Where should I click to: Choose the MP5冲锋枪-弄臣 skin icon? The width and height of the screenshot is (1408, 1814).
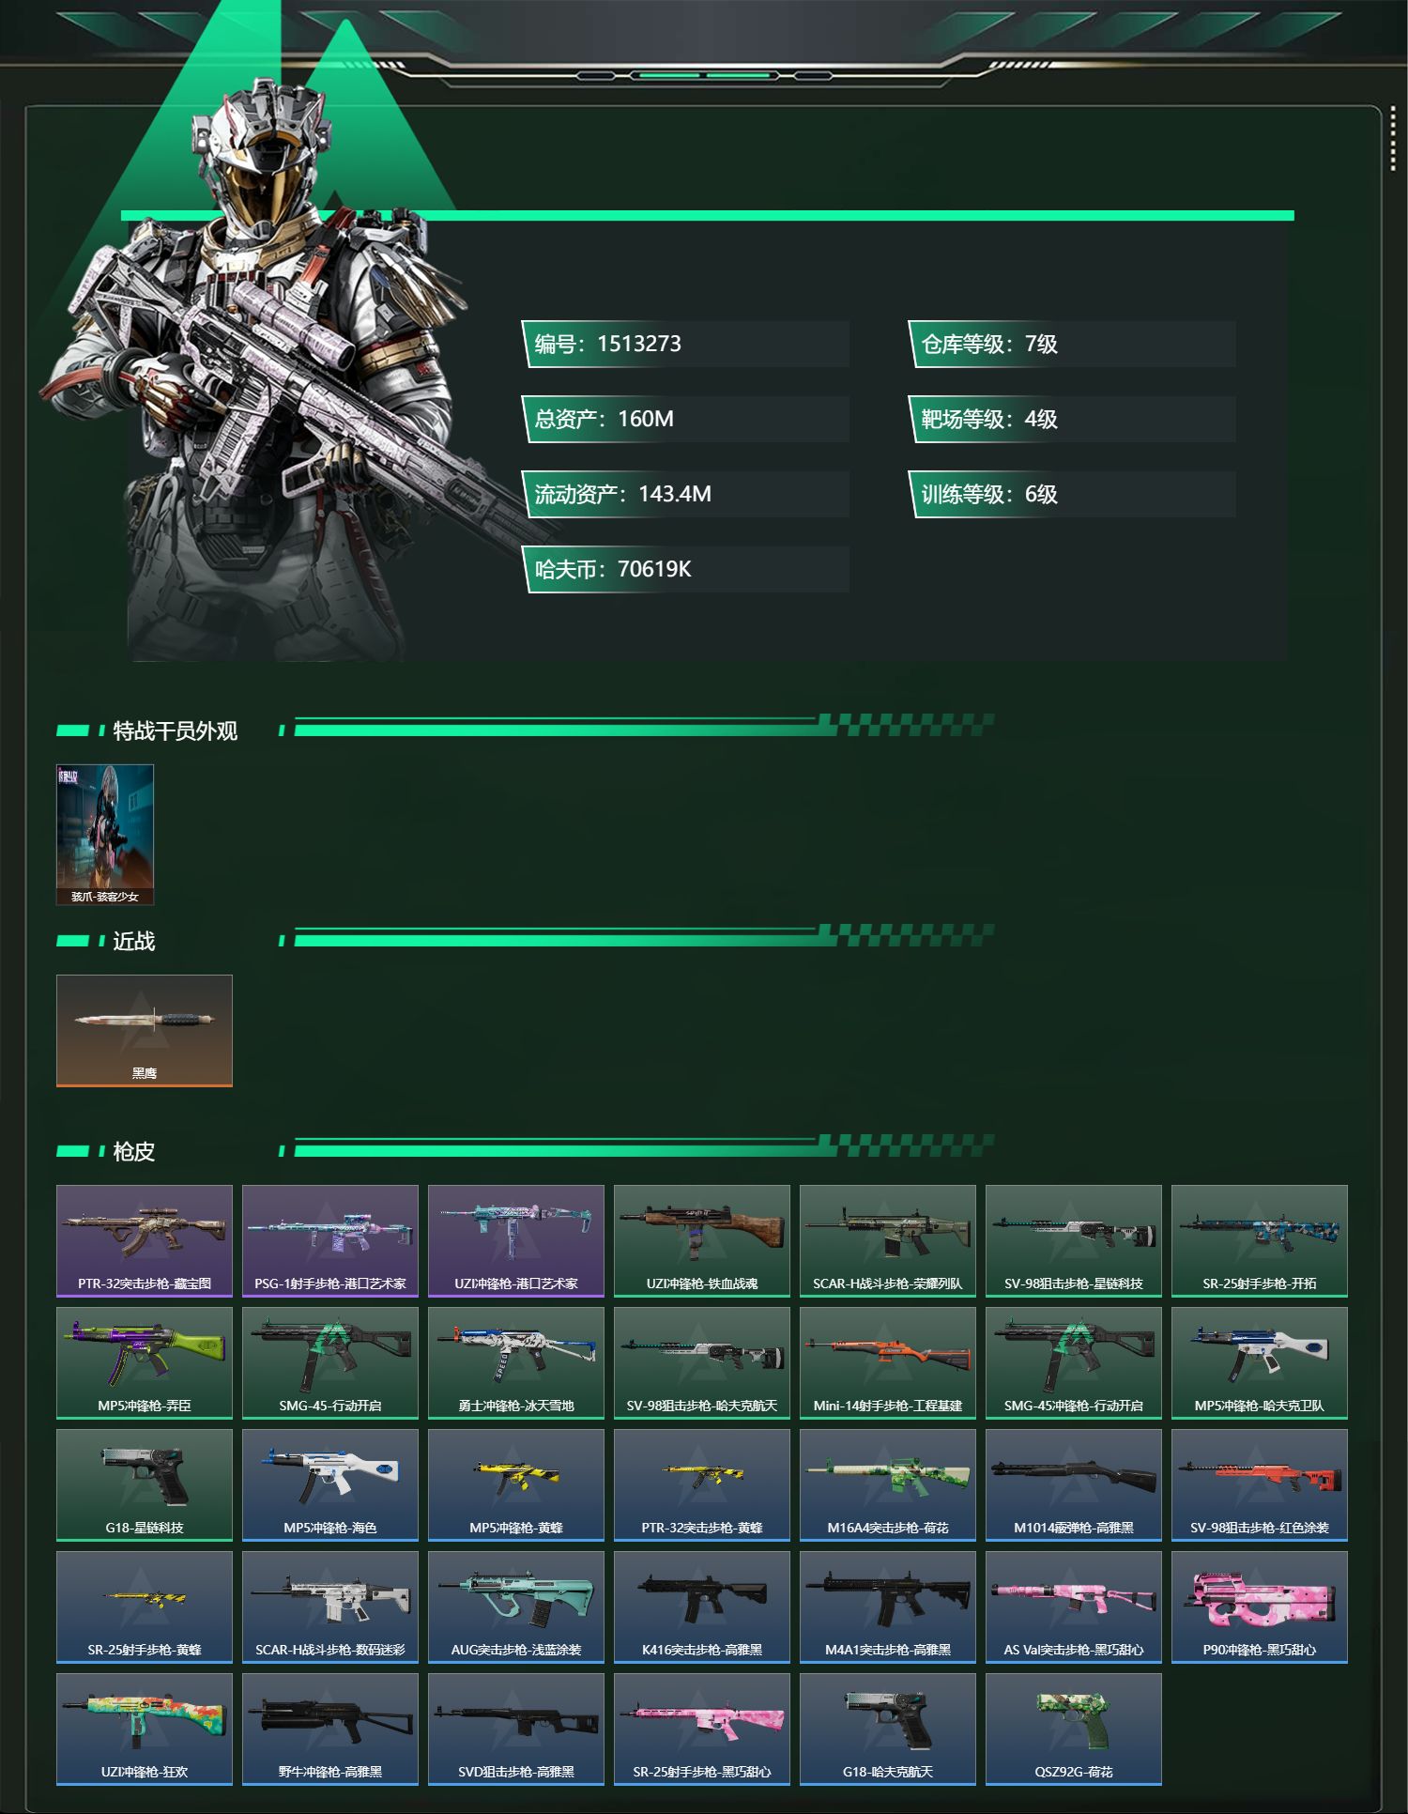(x=145, y=1362)
